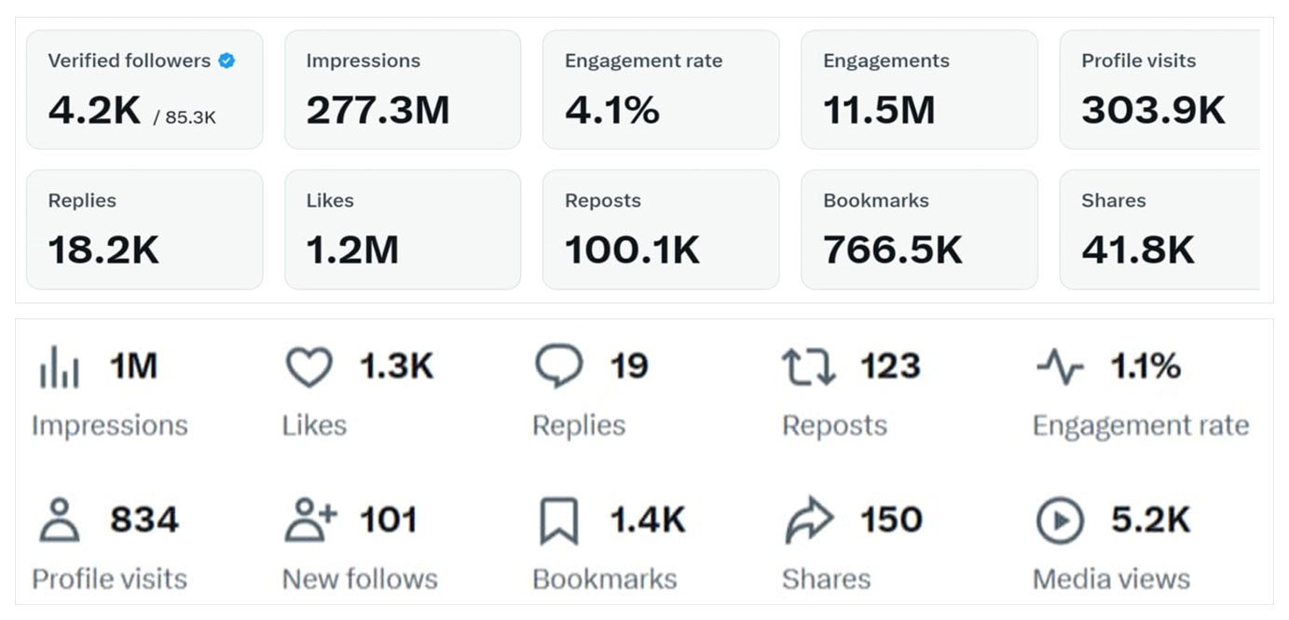This screenshot has width=1289, height=620.
Task: Click the Reposts arrows icon
Action: (808, 367)
